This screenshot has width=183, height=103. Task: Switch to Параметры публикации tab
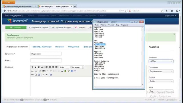pyautogui.click(x=41, y=47)
